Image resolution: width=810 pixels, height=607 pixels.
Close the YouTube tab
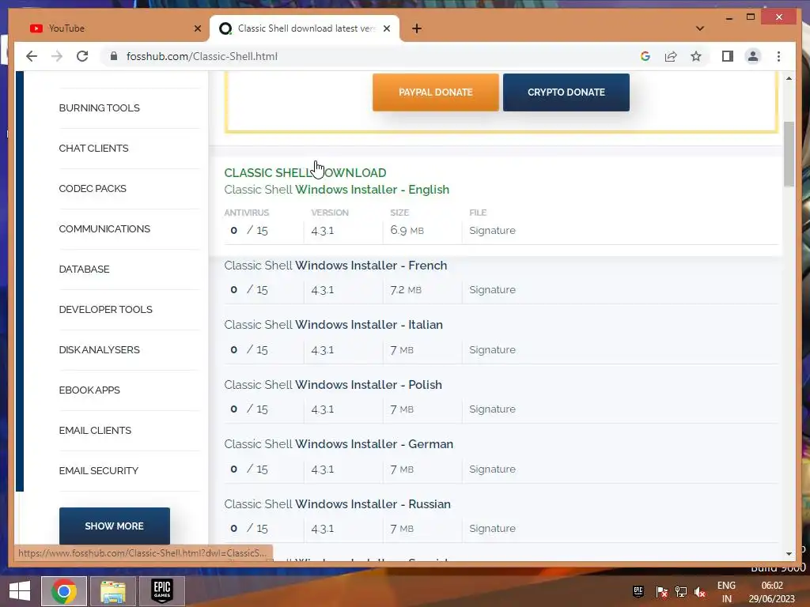point(197,28)
